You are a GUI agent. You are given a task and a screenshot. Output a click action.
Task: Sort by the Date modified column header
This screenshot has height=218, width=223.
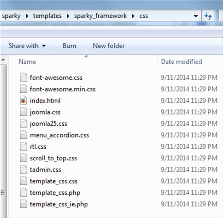click(x=181, y=62)
